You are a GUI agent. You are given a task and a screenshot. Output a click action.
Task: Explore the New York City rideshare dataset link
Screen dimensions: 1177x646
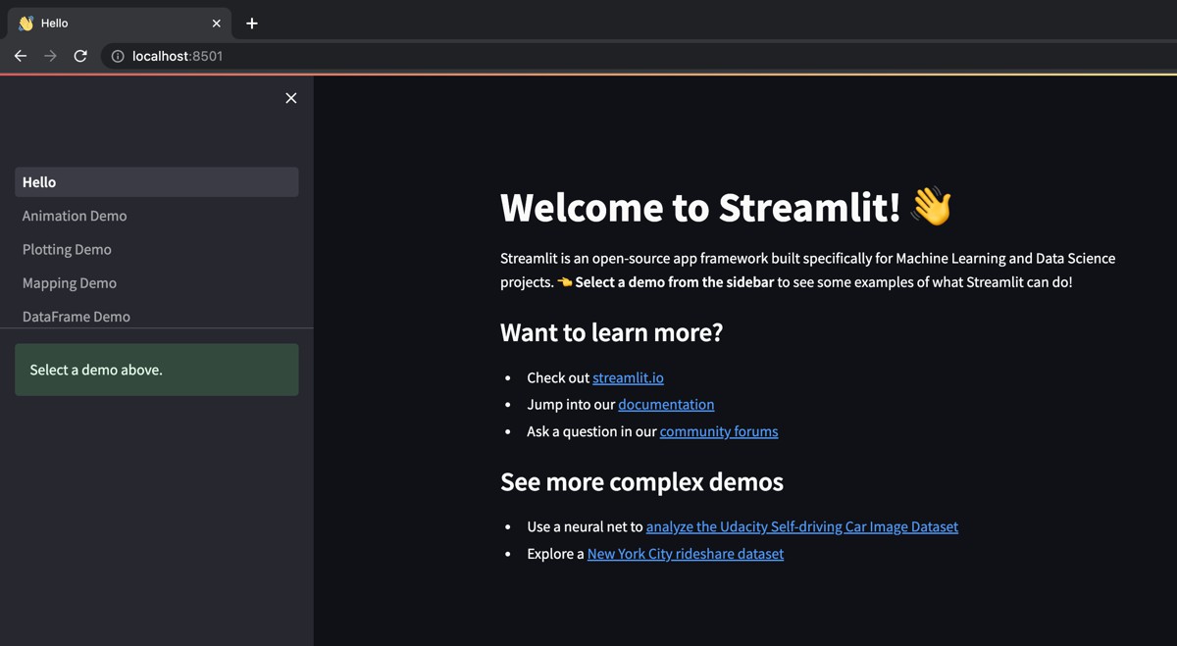pyautogui.click(x=686, y=554)
